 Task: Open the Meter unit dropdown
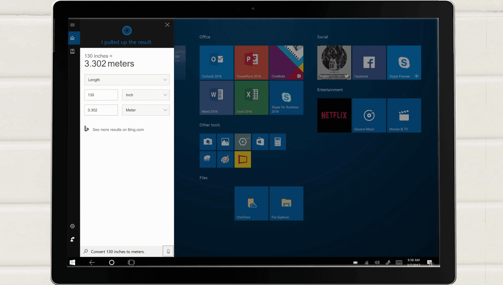146,110
